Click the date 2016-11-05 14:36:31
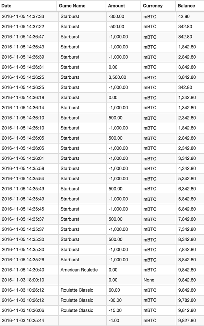 [x=23, y=67]
